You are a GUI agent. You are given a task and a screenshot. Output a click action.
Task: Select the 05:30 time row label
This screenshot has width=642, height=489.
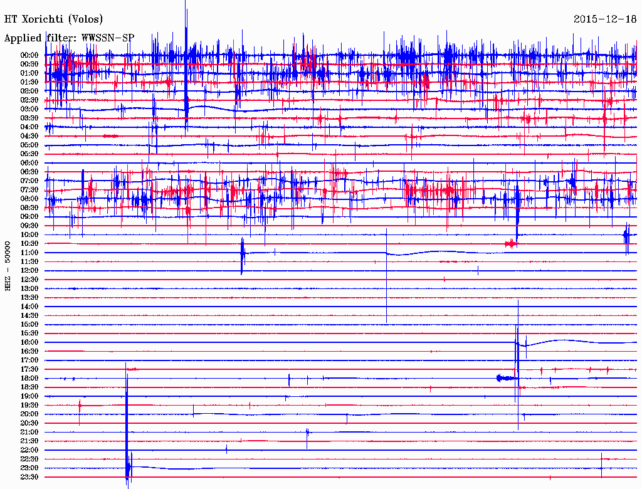(29, 154)
